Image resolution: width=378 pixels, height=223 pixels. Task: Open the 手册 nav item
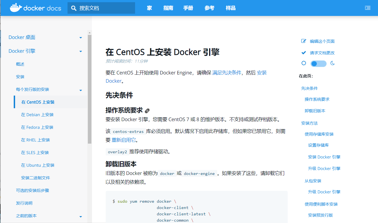(x=188, y=8)
